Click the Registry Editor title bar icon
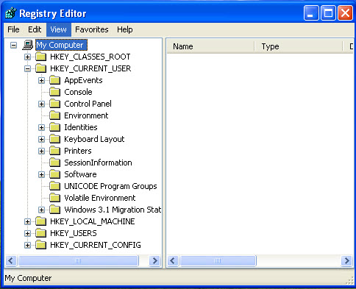The width and height of the screenshot is (356, 289). coord(11,13)
